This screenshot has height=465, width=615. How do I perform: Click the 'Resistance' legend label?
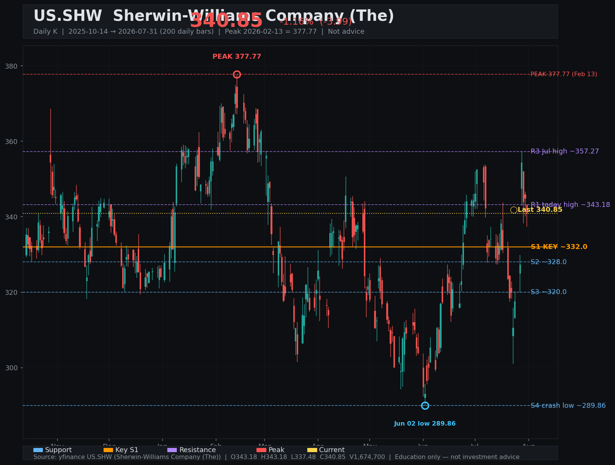pyautogui.click(x=197, y=450)
